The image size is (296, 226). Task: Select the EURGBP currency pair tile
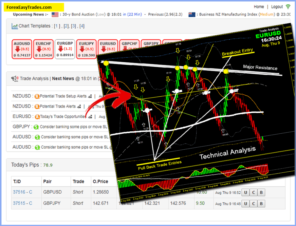coord(65,49)
